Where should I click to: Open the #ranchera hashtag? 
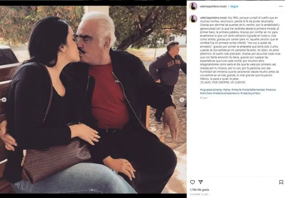[x=206, y=93]
